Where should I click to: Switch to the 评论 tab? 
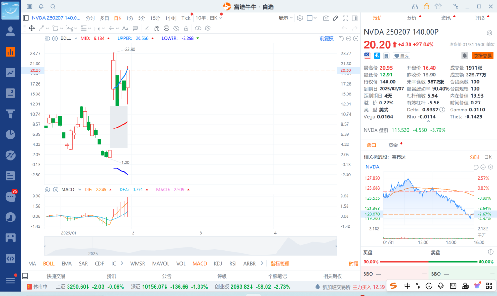(480, 18)
